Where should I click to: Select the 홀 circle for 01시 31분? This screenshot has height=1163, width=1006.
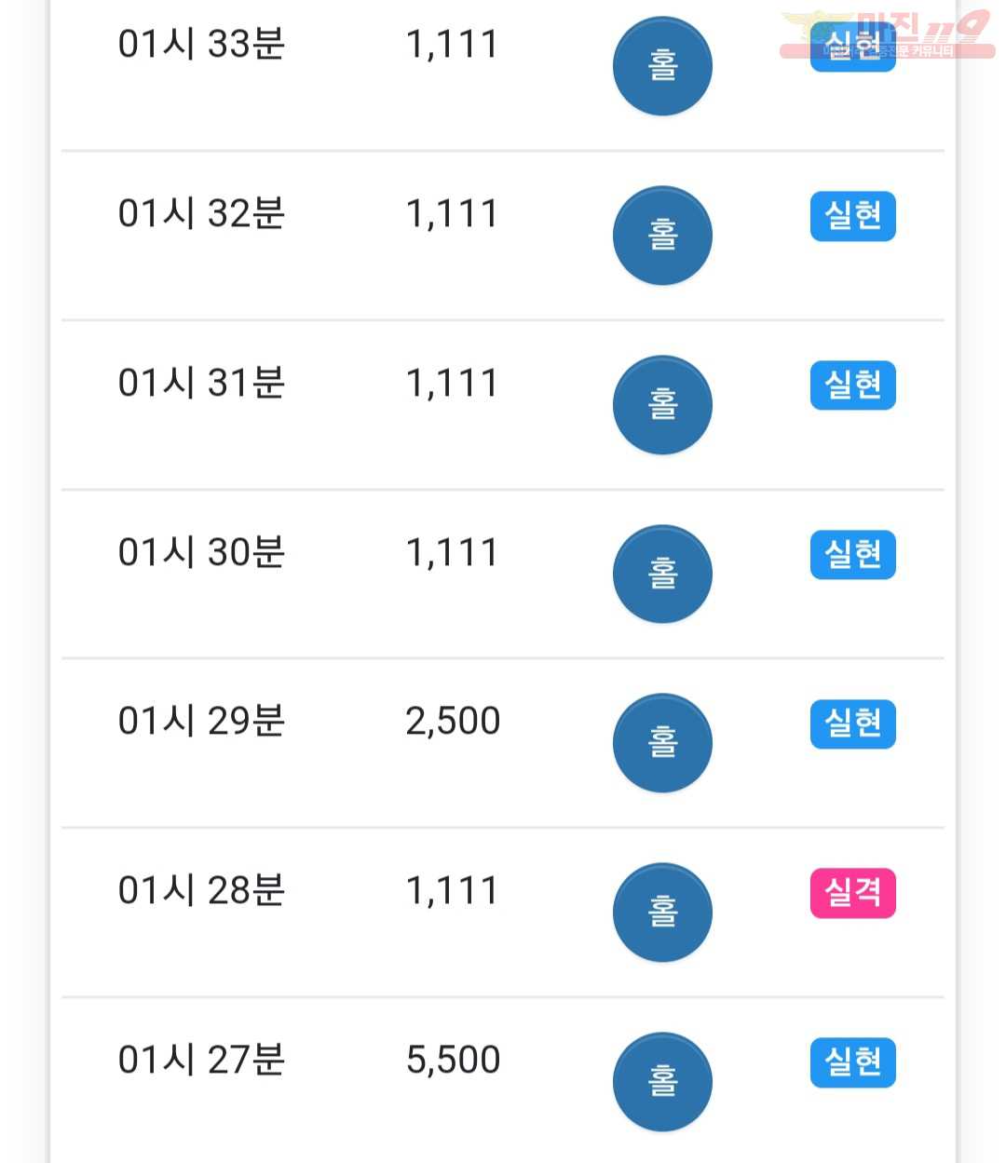[x=662, y=405]
